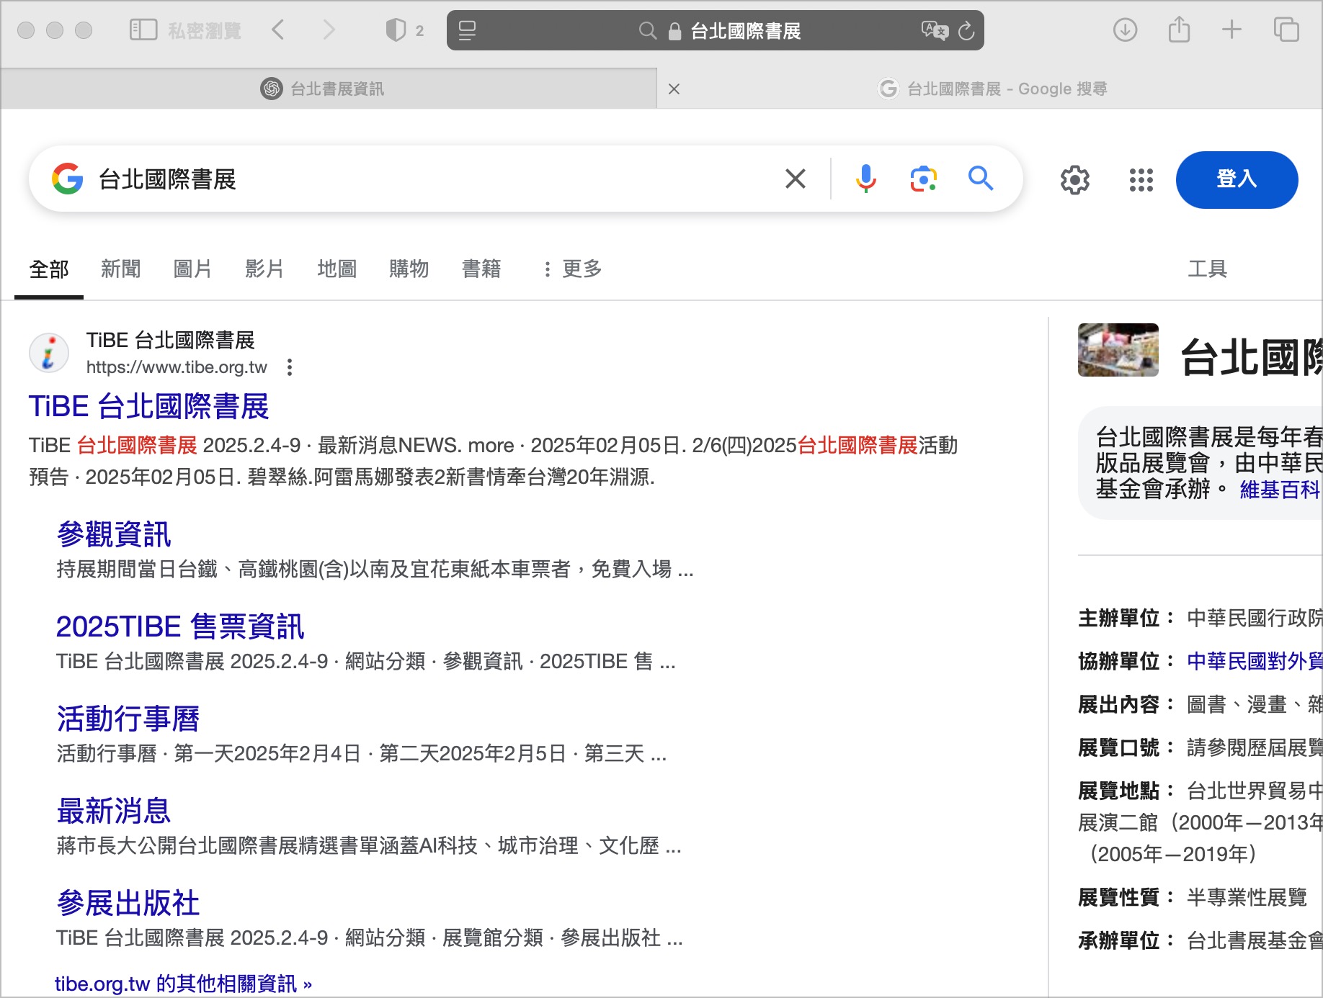The width and height of the screenshot is (1323, 998).
Task: Click the 私密瀏覽 label
Action: [x=205, y=30]
